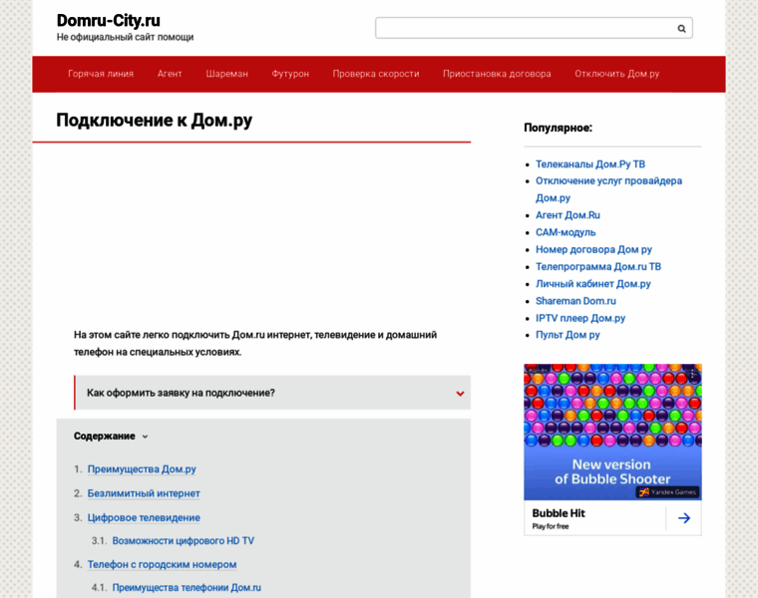Open Телепрограмма Дом.ru ТВ link

598,267
